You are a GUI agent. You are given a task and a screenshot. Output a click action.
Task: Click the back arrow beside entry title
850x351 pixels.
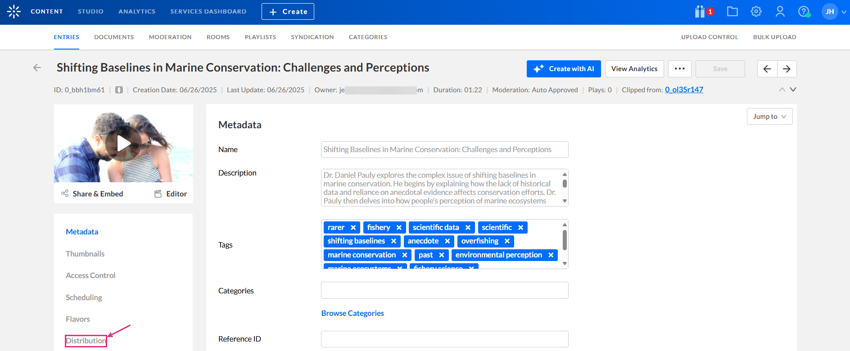click(x=37, y=67)
